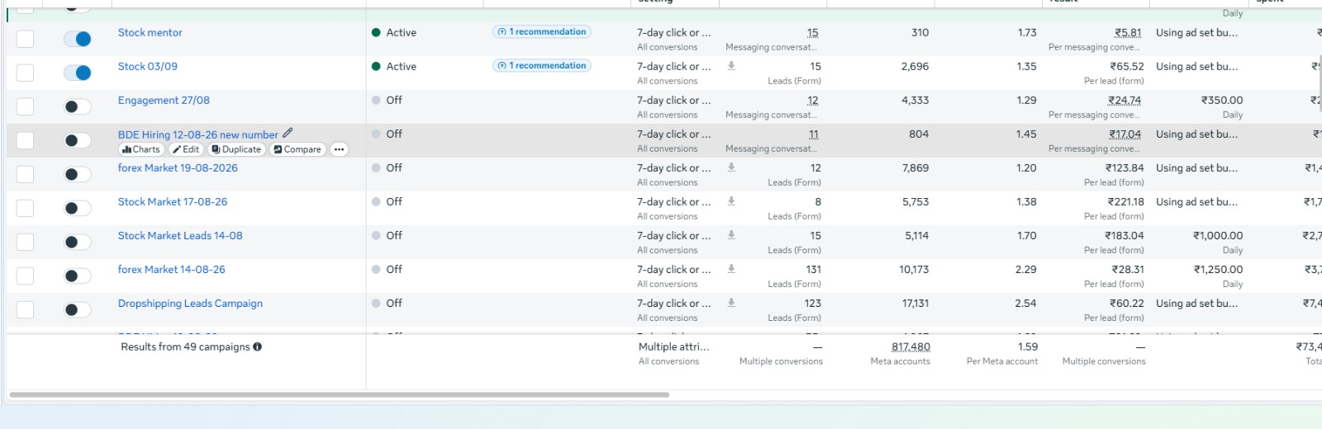This screenshot has width=1322, height=429.
Task: Click download icon in forex Market 19-08-2026 results
Action: (x=731, y=167)
